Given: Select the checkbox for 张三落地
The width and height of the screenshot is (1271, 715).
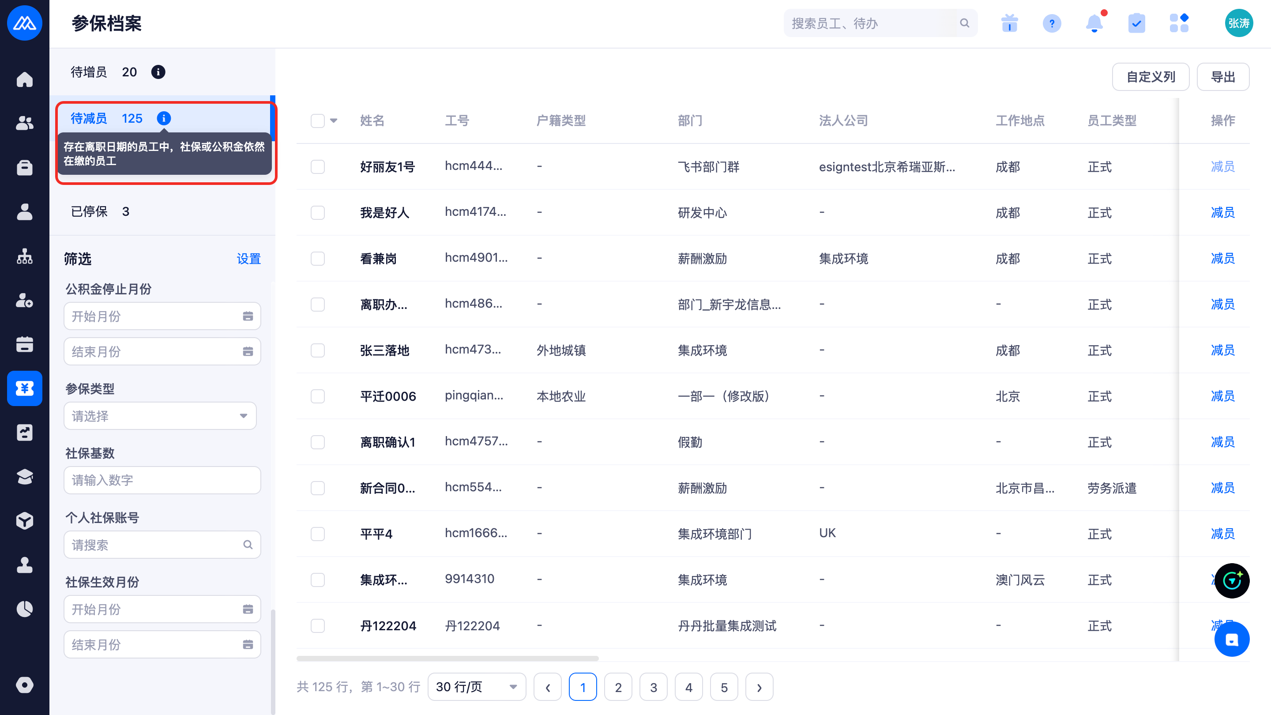Looking at the screenshot, I should tap(318, 350).
